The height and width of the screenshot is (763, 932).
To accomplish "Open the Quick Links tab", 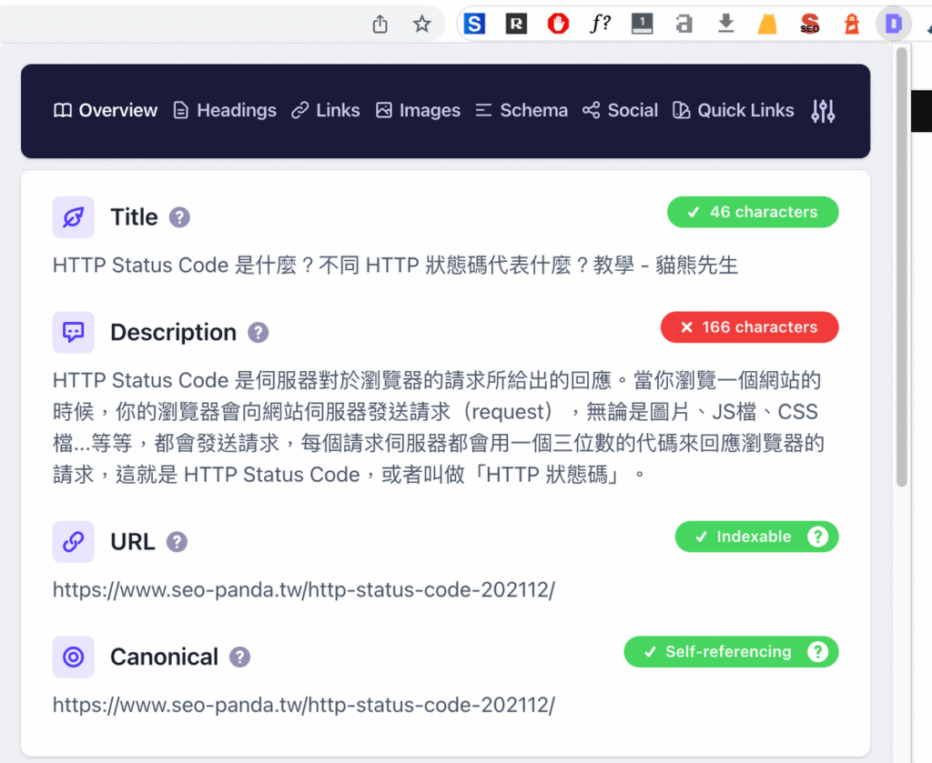I will click(733, 110).
